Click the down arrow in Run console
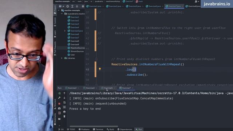The width and height of the screenshot is (233, 131). [64, 98]
